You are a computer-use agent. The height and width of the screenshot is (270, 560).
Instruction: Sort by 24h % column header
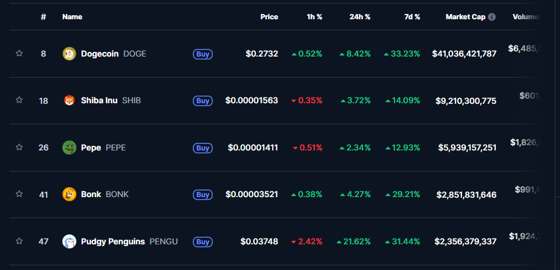(360, 17)
